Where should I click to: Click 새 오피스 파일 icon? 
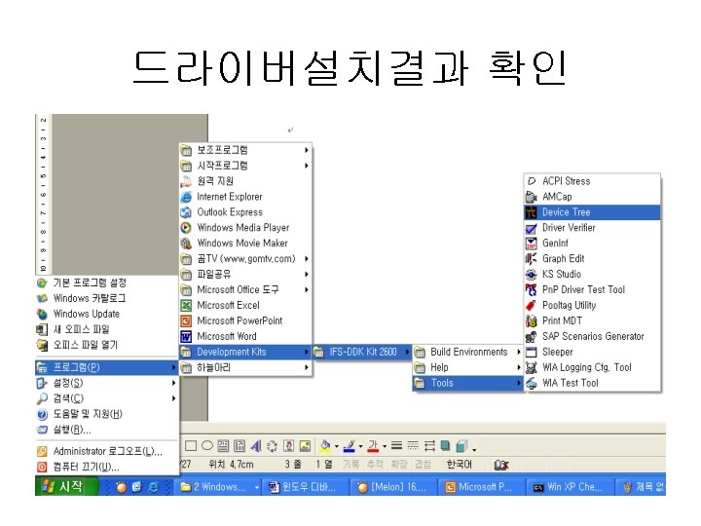[42, 329]
